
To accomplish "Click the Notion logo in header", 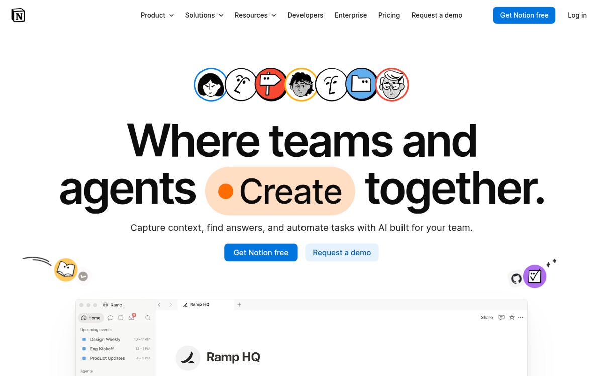I will click(18, 15).
